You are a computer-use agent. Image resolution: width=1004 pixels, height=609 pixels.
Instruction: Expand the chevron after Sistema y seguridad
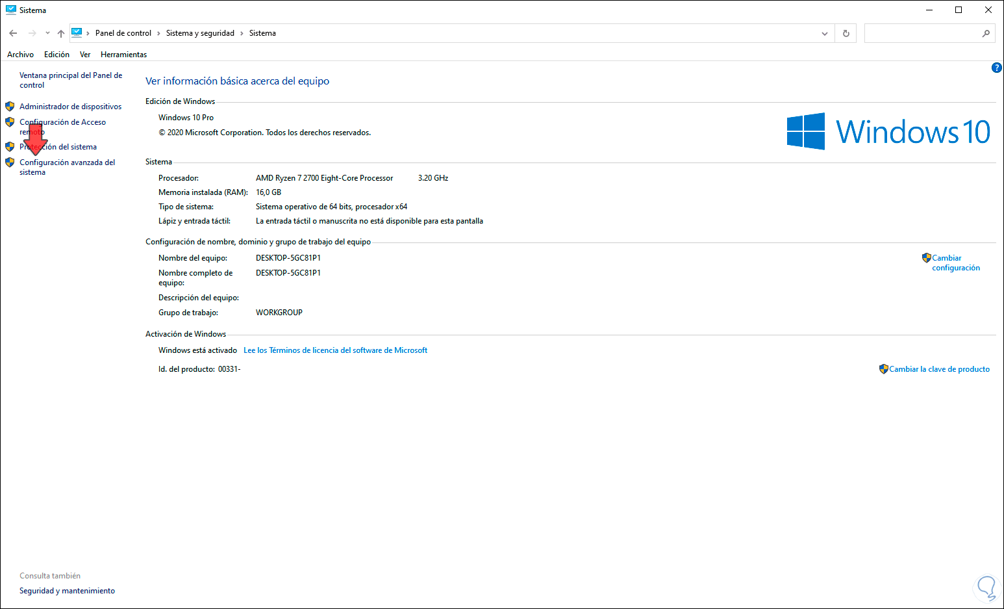pos(242,33)
